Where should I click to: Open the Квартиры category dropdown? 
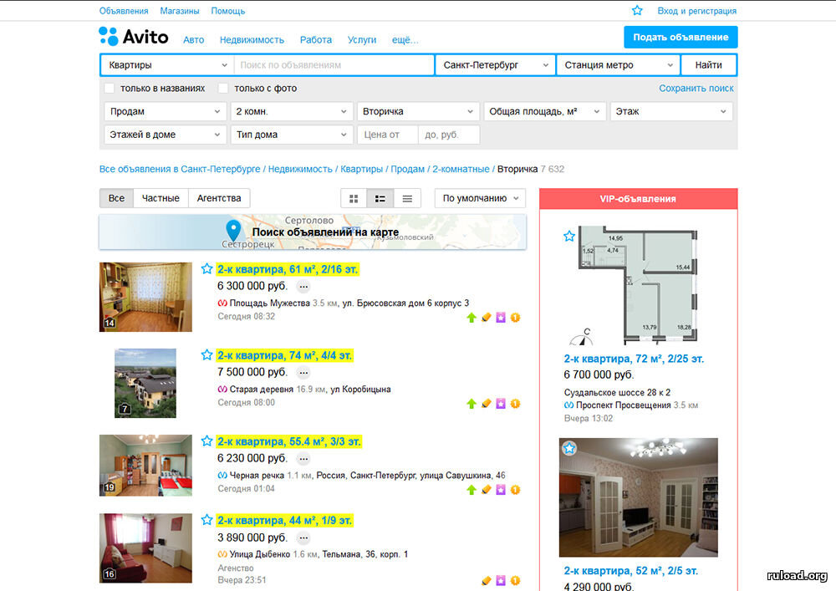(167, 65)
